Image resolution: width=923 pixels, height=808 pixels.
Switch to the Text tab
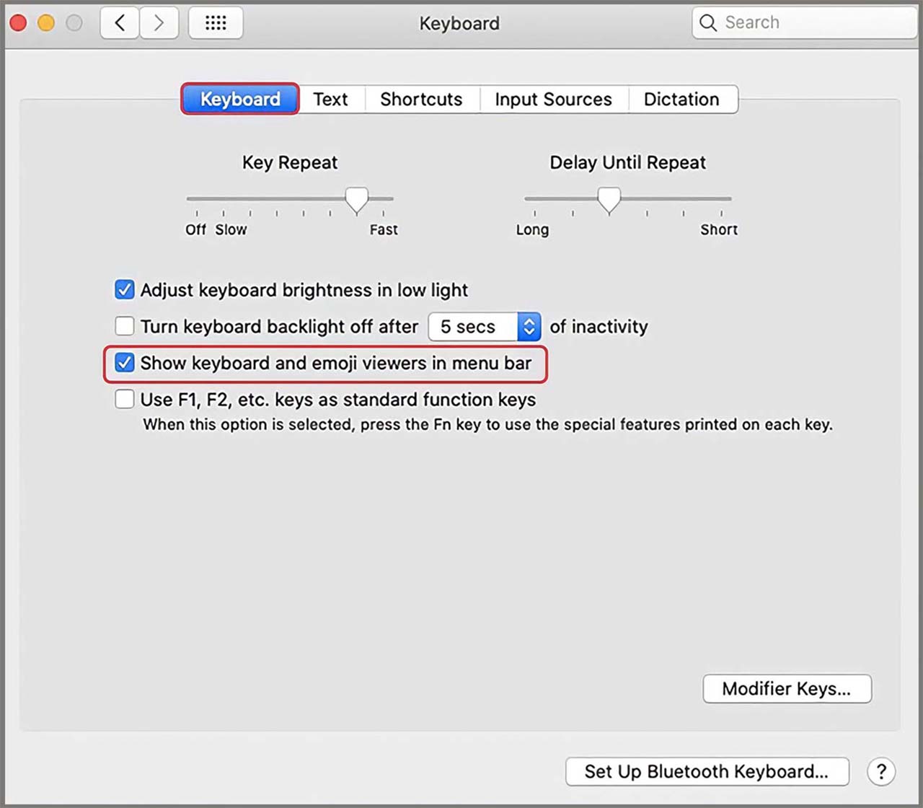[330, 99]
